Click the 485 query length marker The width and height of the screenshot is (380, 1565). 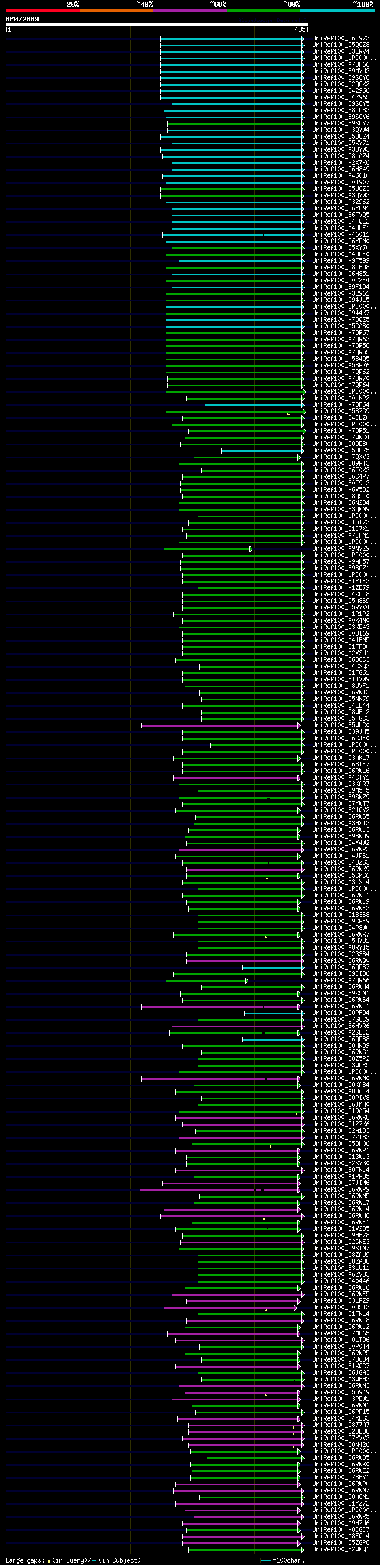pos(300,29)
